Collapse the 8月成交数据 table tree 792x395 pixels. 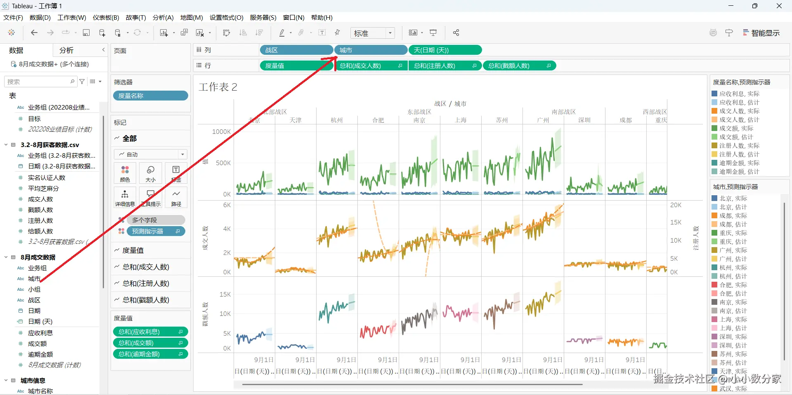coord(6,257)
